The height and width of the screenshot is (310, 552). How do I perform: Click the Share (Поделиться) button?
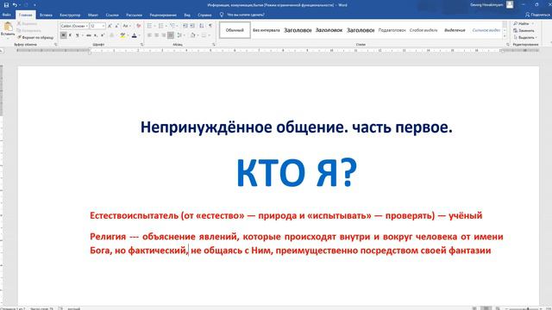coord(537,15)
